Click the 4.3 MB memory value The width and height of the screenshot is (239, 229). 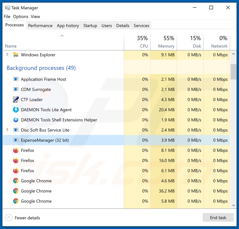(x=168, y=99)
